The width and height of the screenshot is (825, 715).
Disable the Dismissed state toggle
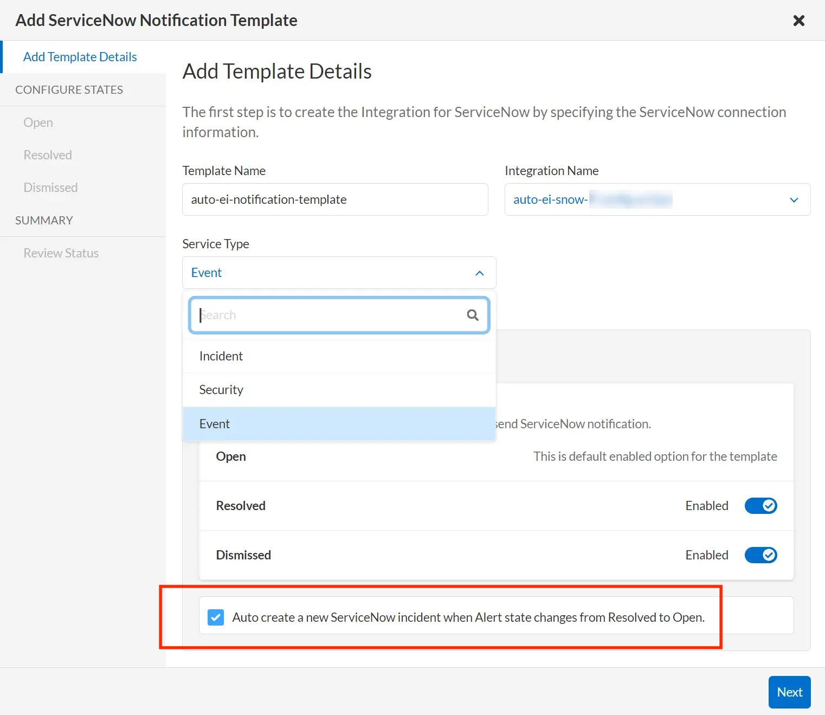click(760, 555)
